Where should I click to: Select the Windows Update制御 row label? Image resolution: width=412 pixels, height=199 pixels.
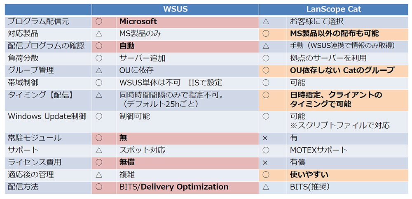coord(47,116)
